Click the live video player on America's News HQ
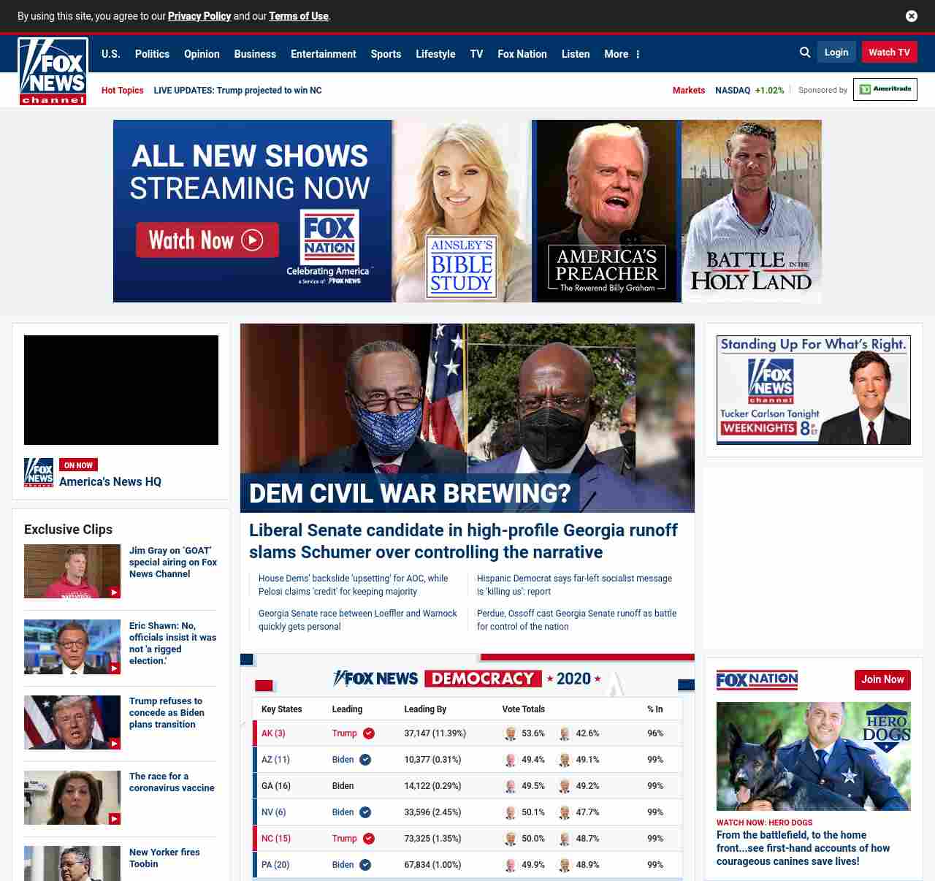The height and width of the screenshot is (881, 935). click(121, 390)
